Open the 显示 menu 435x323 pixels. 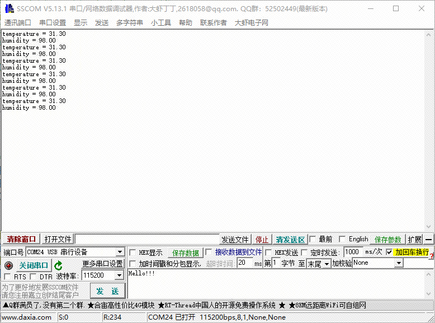click(x=81, y=23)
